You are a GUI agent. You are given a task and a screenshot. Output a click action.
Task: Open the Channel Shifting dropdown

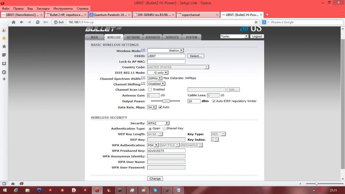tap(156, 84)
